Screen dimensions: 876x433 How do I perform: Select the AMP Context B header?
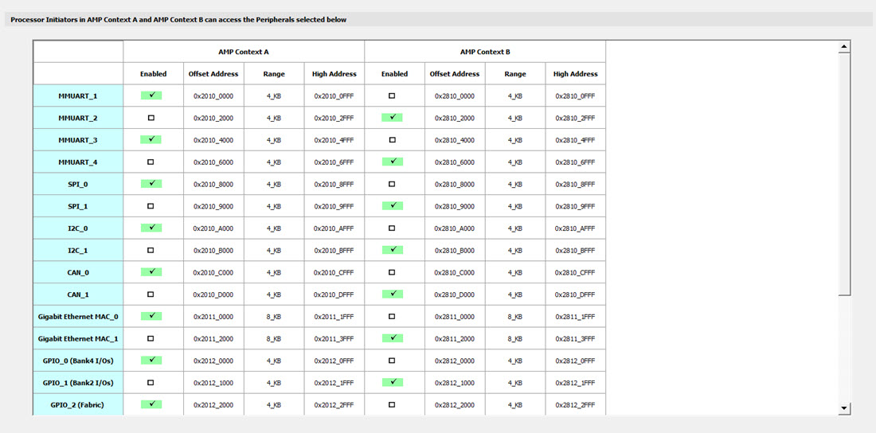(x=485, y=52)
